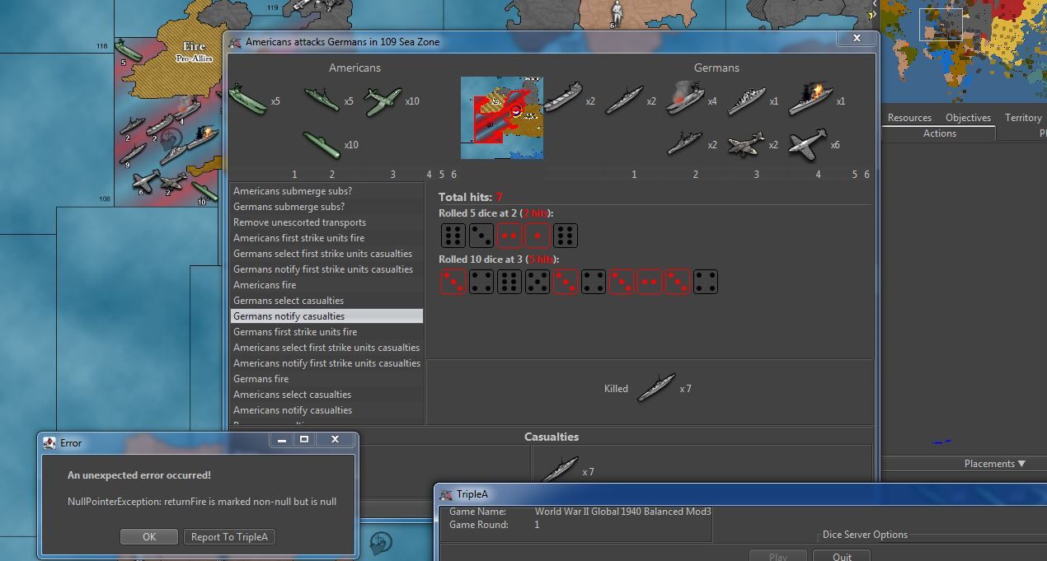Click the American fighter plane x10 icon
The width and height of the screenshot is (1047, 561).
tap(383, 101)
